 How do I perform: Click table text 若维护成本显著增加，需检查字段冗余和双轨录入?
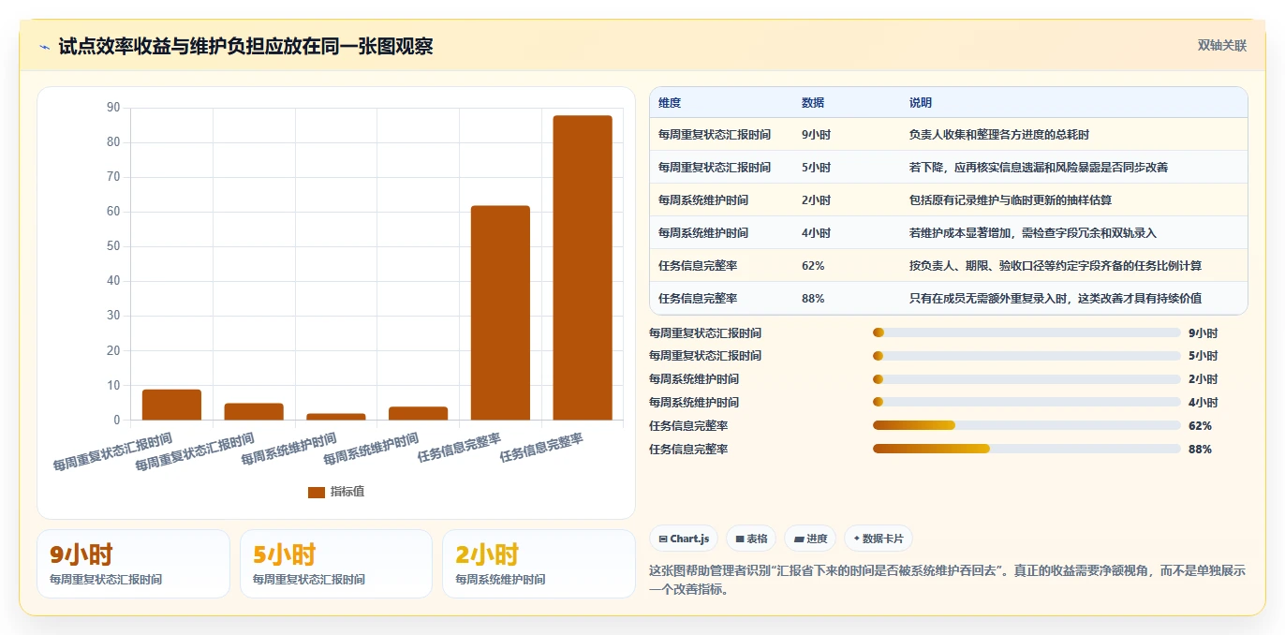(x=1033, y=233)
